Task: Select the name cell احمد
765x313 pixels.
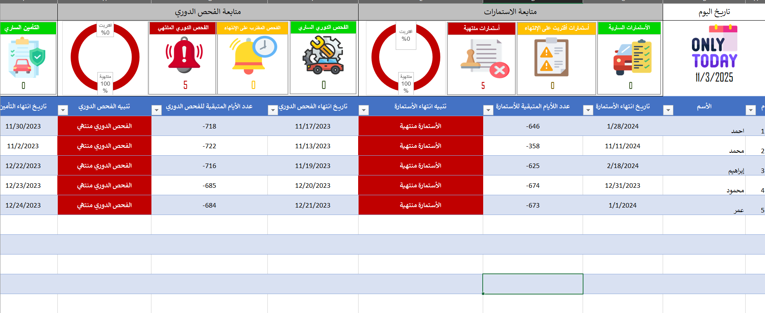Action: (x=704, y=126)
